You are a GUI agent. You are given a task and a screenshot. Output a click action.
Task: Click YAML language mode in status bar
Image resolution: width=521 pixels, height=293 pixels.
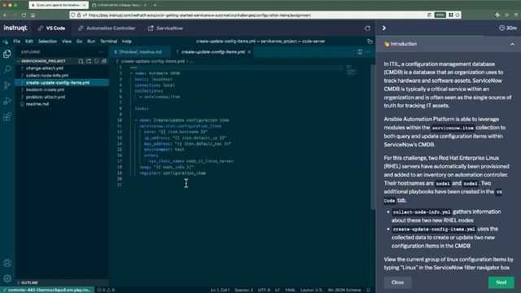(290, 290)
